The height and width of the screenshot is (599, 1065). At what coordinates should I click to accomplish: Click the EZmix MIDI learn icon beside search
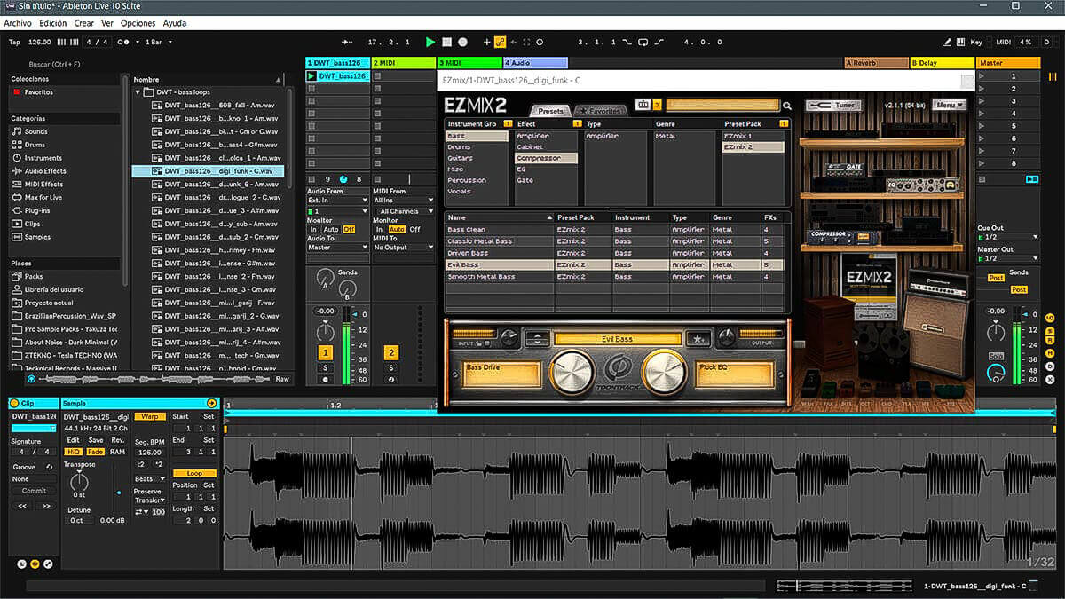coord(643,105)
